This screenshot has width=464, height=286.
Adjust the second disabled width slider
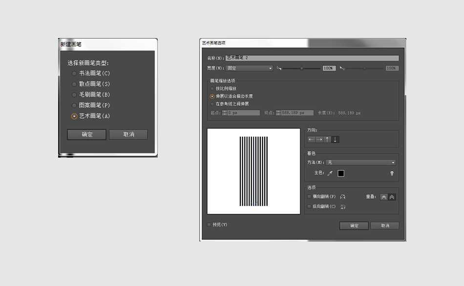tap(364, 68)
